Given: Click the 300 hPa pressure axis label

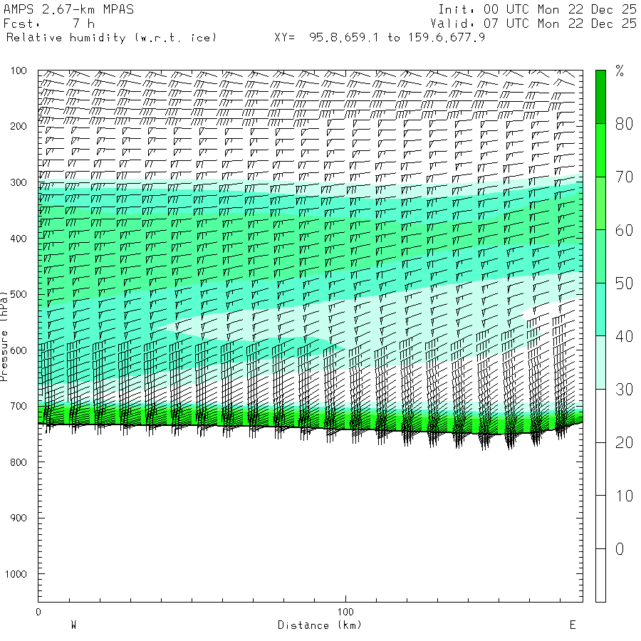Looking at the screenshot, I should pos(19,182).
